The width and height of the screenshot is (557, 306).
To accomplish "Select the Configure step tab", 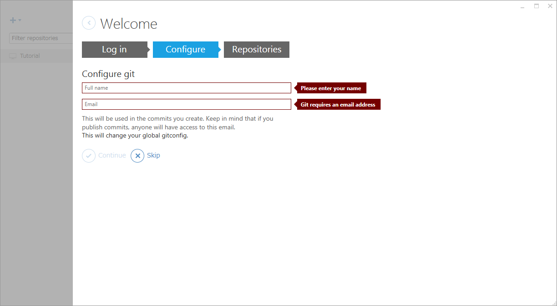I will [x=186, y=50].
